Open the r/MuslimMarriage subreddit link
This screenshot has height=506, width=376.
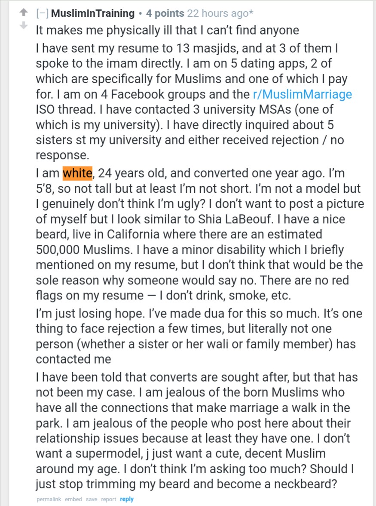[x=302, y=94]
